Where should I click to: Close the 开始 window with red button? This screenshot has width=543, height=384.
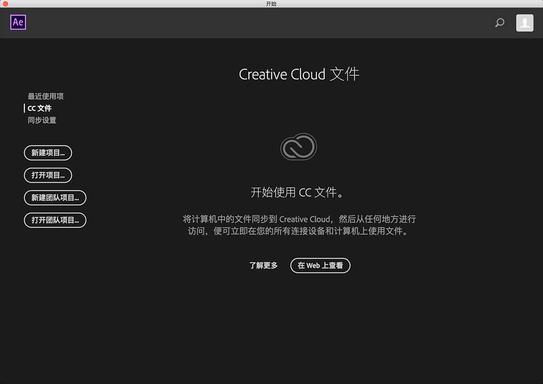coord(5,4)
